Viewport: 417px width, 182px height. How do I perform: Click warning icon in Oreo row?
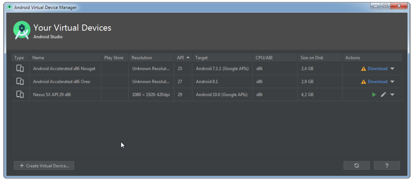coord(363,82)
